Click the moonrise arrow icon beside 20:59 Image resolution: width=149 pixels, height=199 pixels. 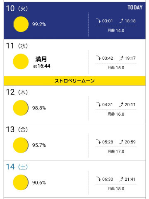(121, 142)
